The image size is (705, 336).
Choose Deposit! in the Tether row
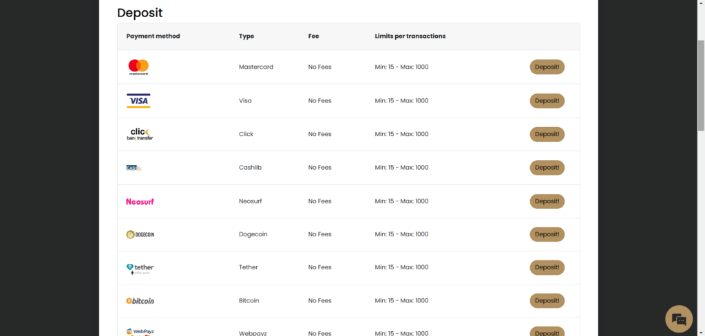click(547, 268)
